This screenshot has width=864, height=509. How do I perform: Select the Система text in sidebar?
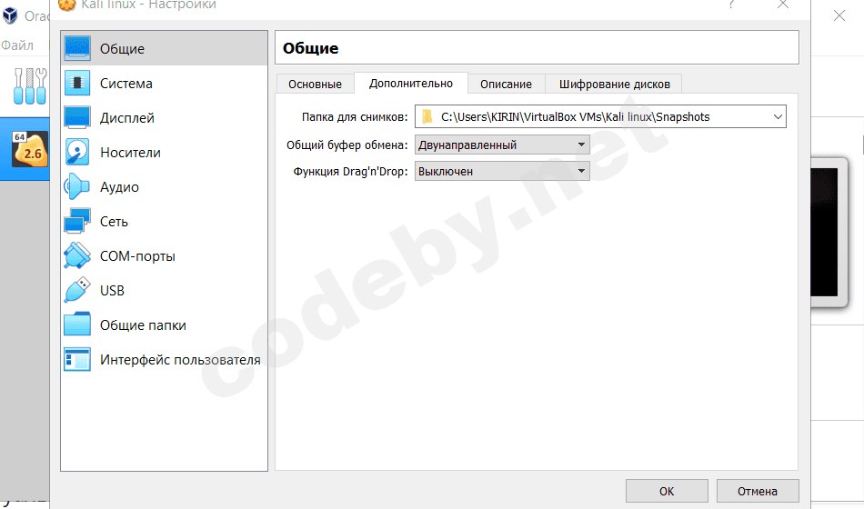point(126,84)
